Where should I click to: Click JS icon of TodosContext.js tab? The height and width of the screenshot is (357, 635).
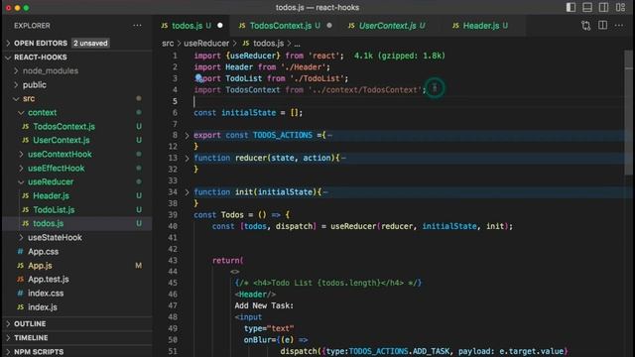[x=242, y=26]
